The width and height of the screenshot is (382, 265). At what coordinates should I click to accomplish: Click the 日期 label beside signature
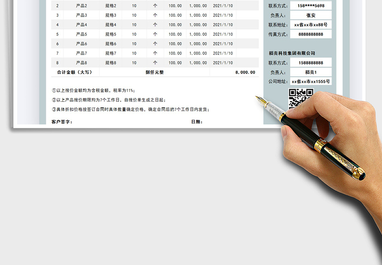click(x=197, y=122)
